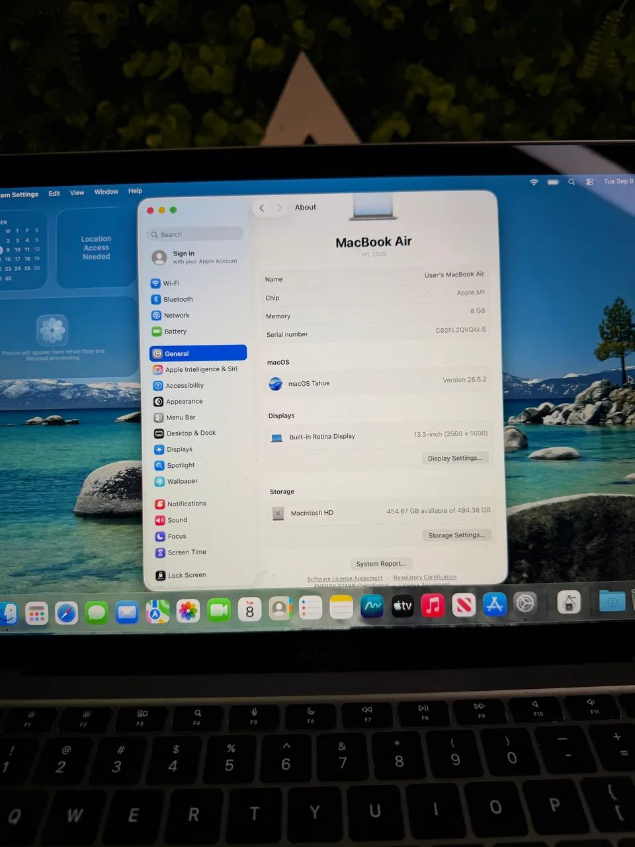Click the forward navigation arrow
Viewport: 635px width, 847px height.
coord(279,208)
